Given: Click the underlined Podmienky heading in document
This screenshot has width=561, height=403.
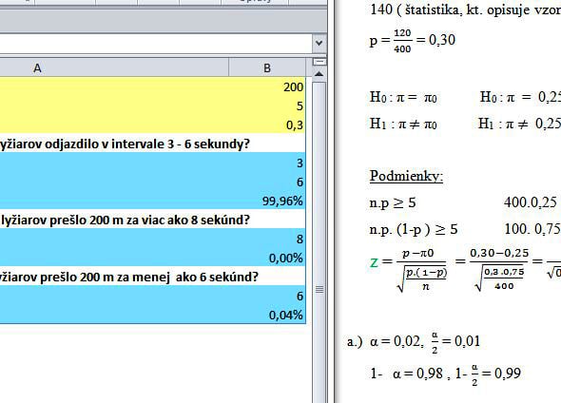Looking at the screenshot, I should (406, 176).
